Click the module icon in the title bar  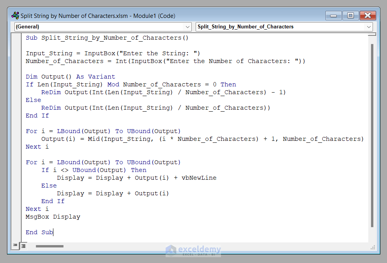15,15
